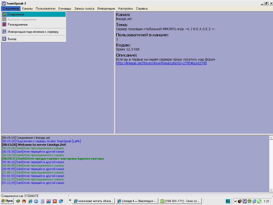Expand hidden system tray icons
This screenshot has height=205, width=273.
[235, 201]
